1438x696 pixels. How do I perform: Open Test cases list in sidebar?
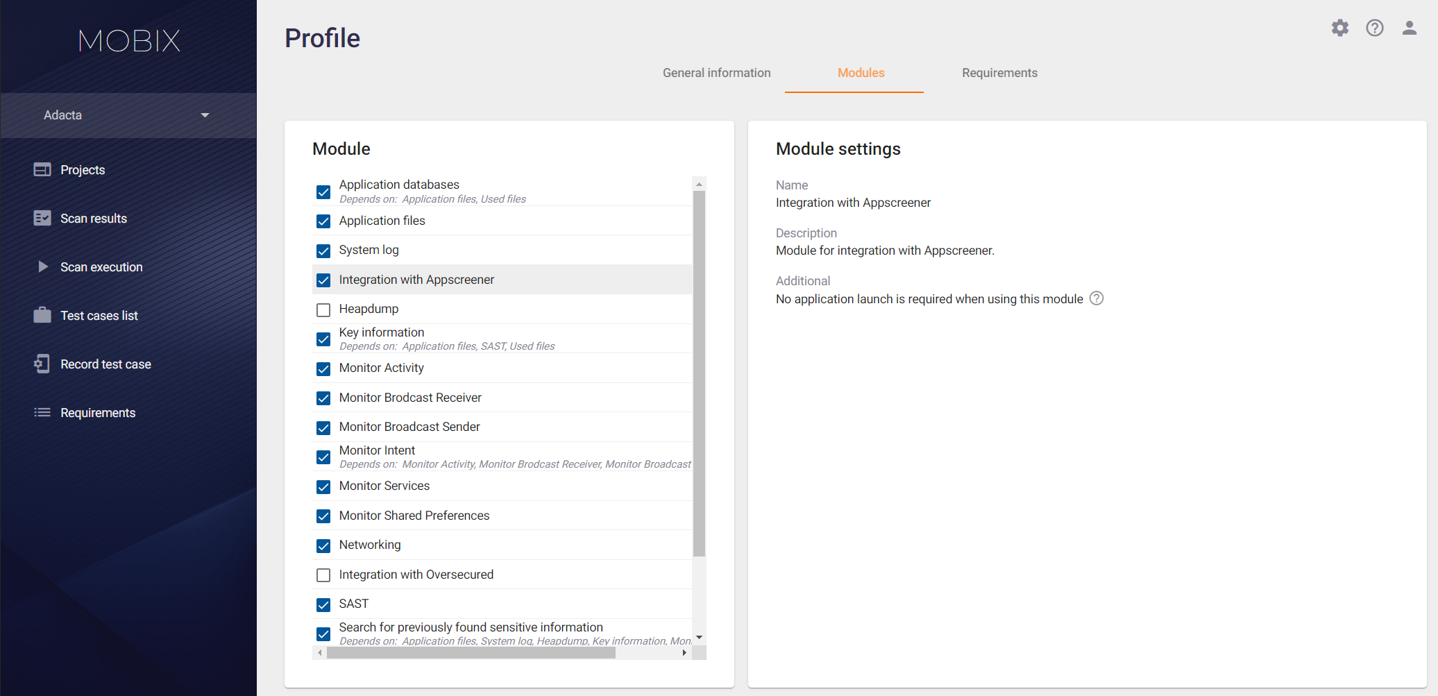[99, 316]
